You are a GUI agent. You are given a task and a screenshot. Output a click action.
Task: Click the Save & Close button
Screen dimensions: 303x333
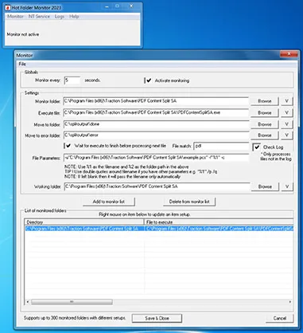point(157,318)
